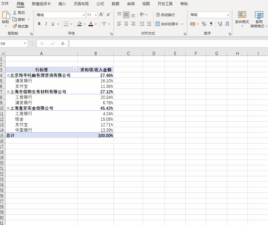Switch to the 数据 tab
Image resolution: width=268 pixels, height=225 pixels.
coord(115,4)
